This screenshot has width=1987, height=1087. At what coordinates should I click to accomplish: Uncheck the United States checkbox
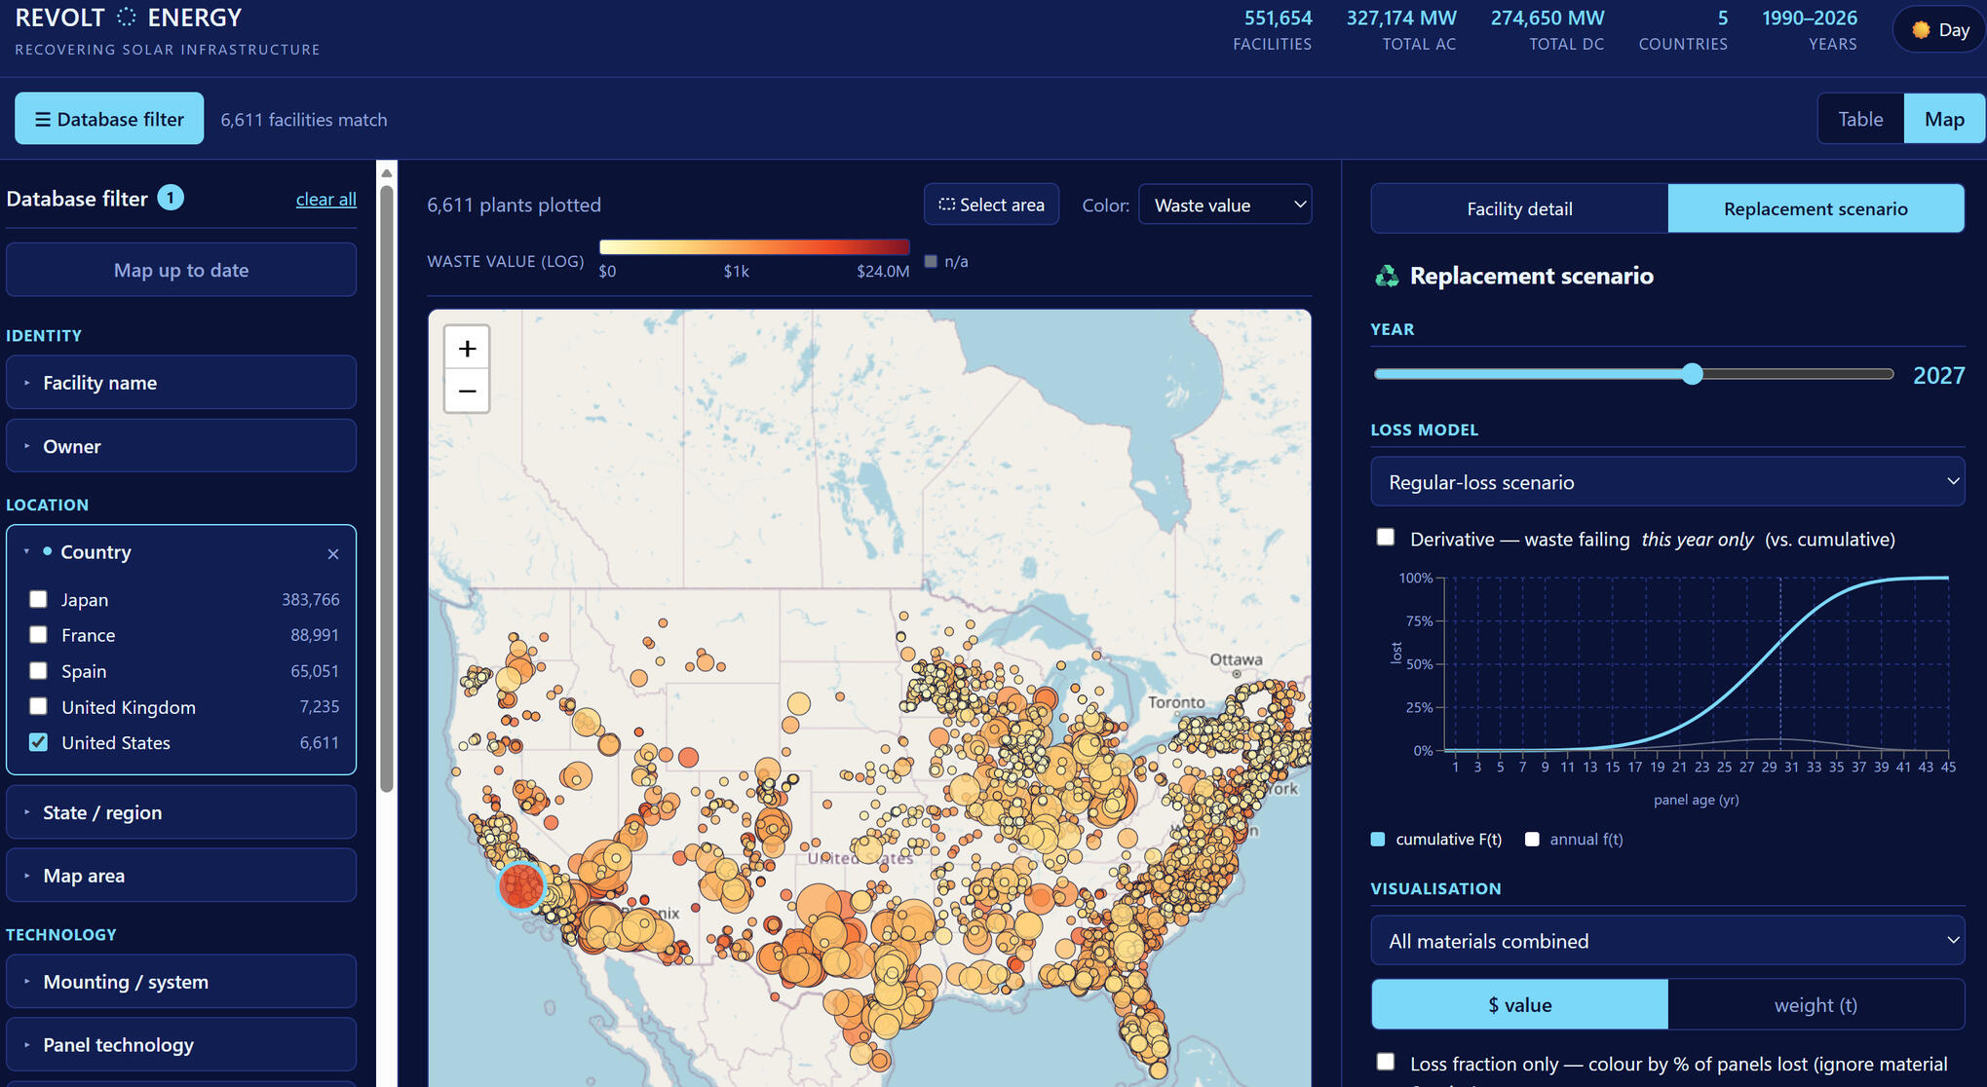click(x=38, y=742)
